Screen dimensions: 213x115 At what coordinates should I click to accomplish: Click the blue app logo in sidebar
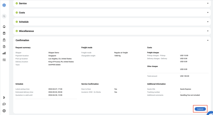pyautogui.click(x=4, y=5)
